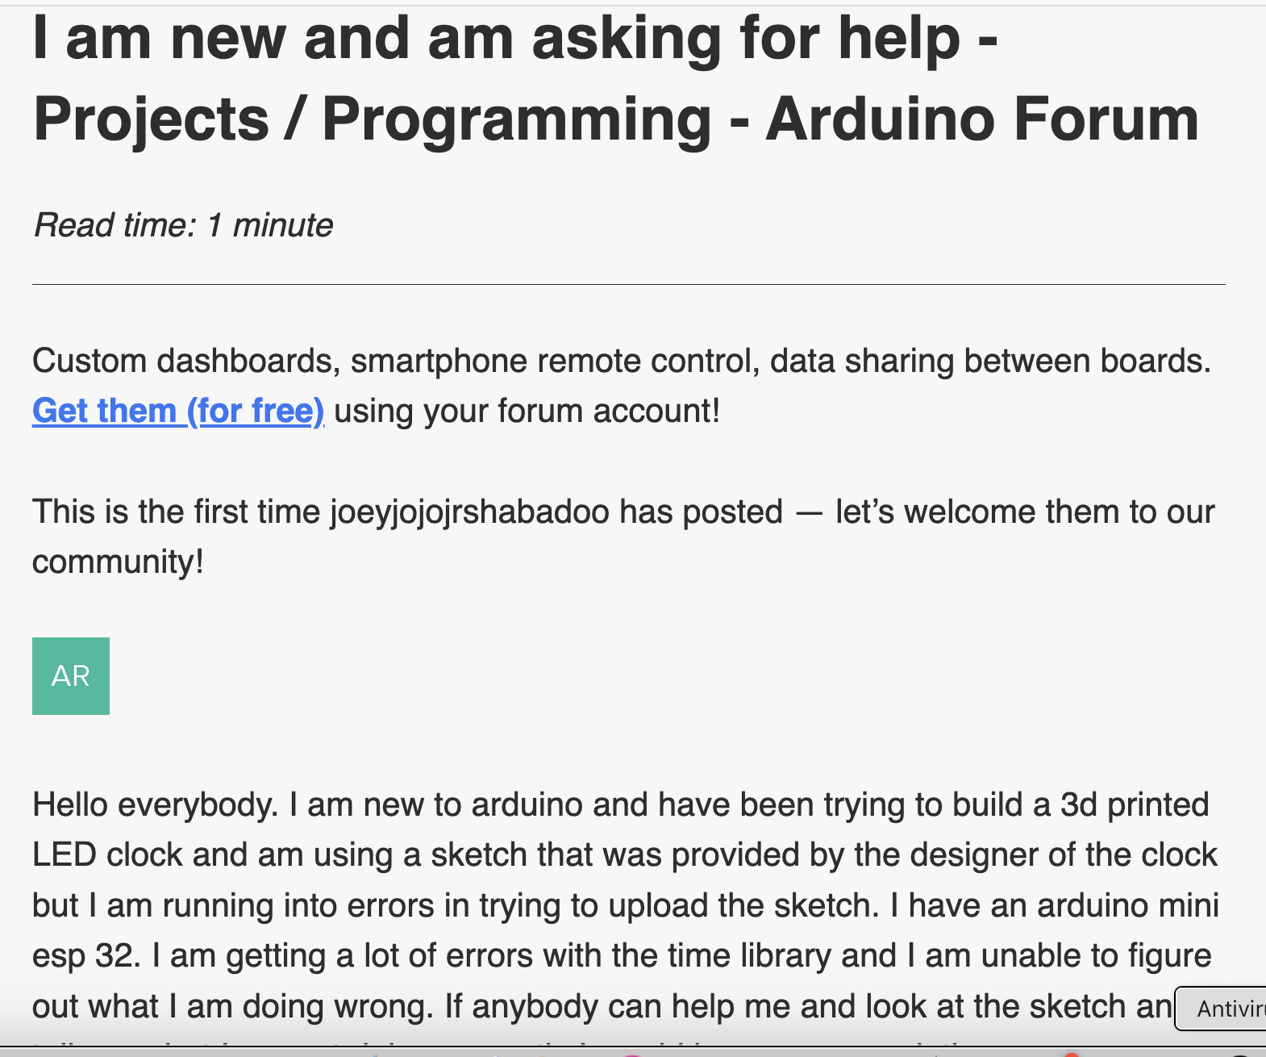Click "Arduino Forum" in the page title
Screen dimensions: 1266x1057
click(982, 119)
